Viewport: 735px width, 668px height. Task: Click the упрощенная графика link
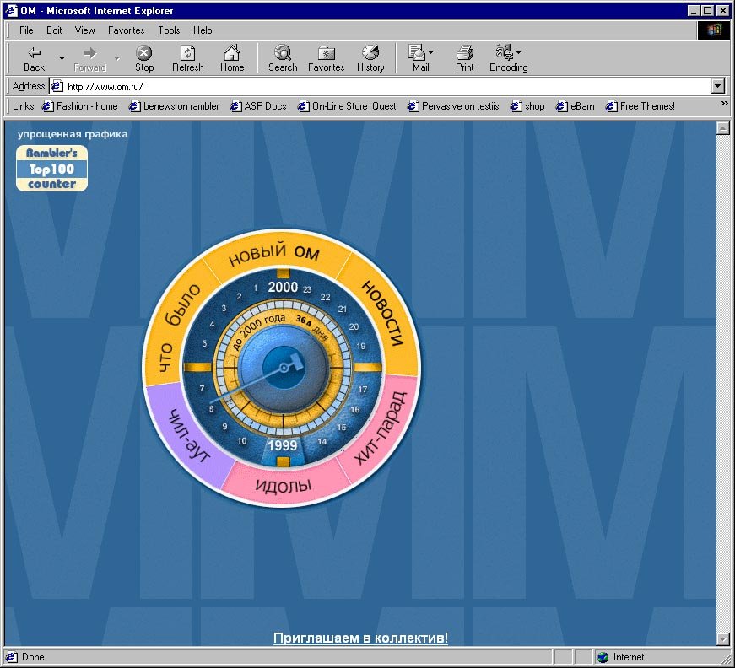(73, 134)
